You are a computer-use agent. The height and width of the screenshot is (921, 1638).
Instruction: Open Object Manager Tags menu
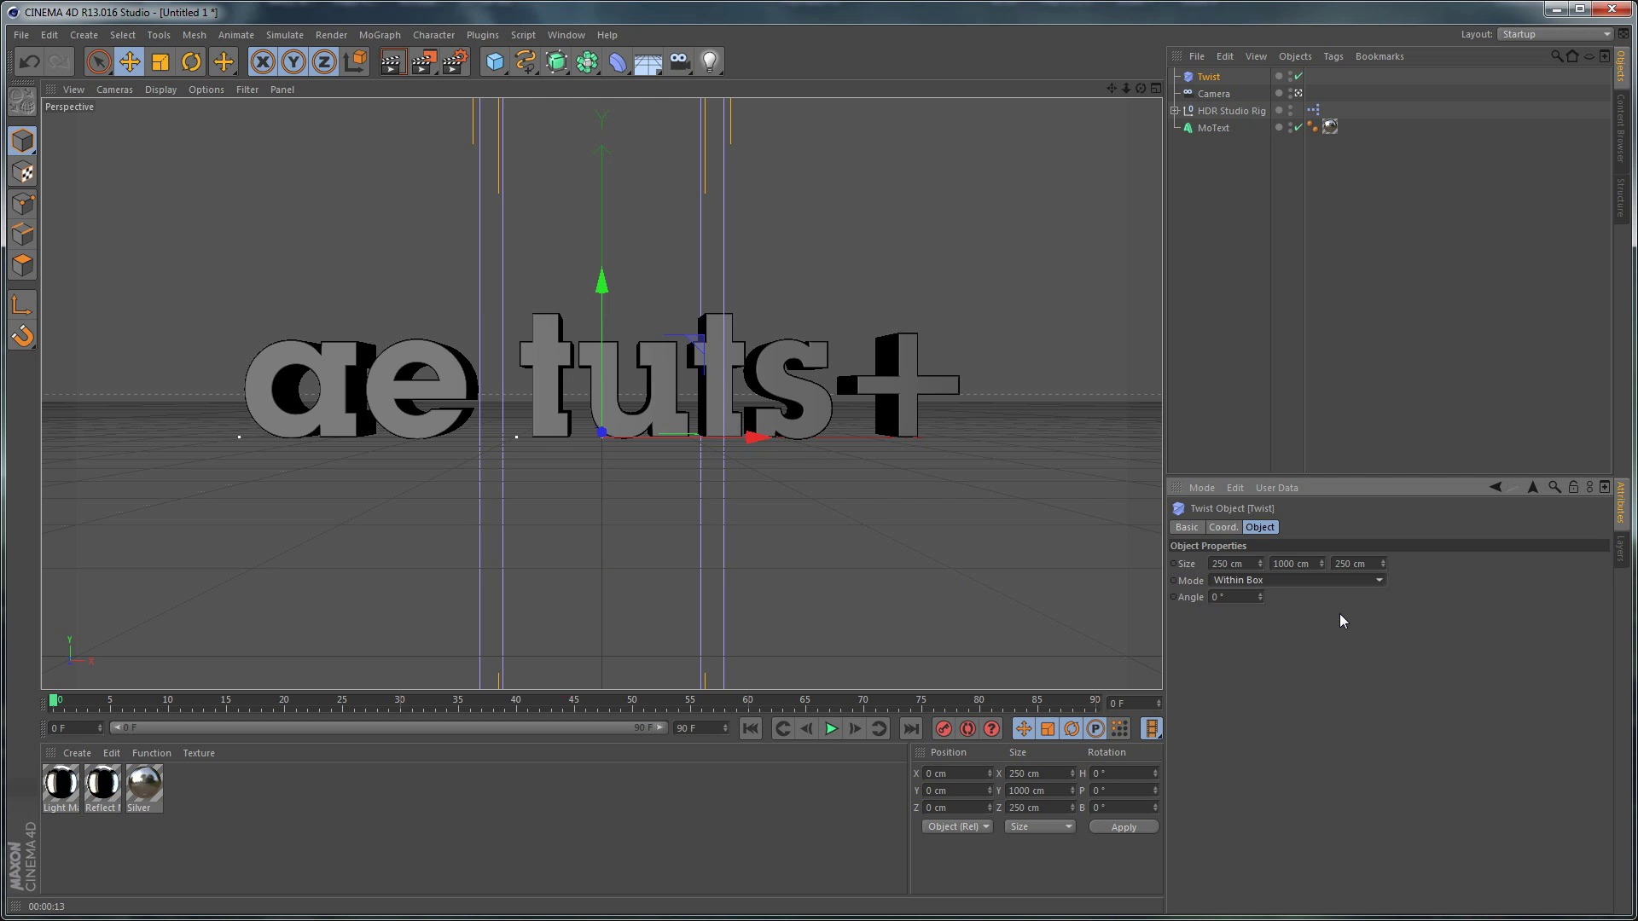(x=1333, y=56)
